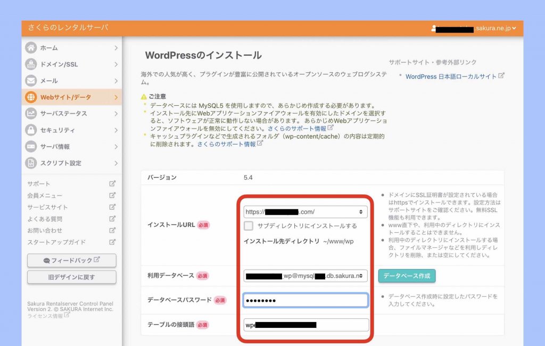Image resolution: width=545 pixels, height=346 pixels.
Task: Focus the テーブルの接頭語 input field
Action: (x=306, y=325)
